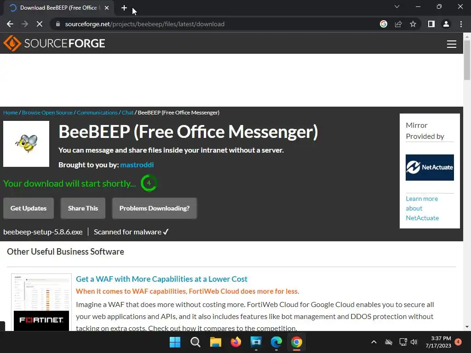Screen dimensions: 471x353
Task: Stop loading the page
Action: pos(40,24)
